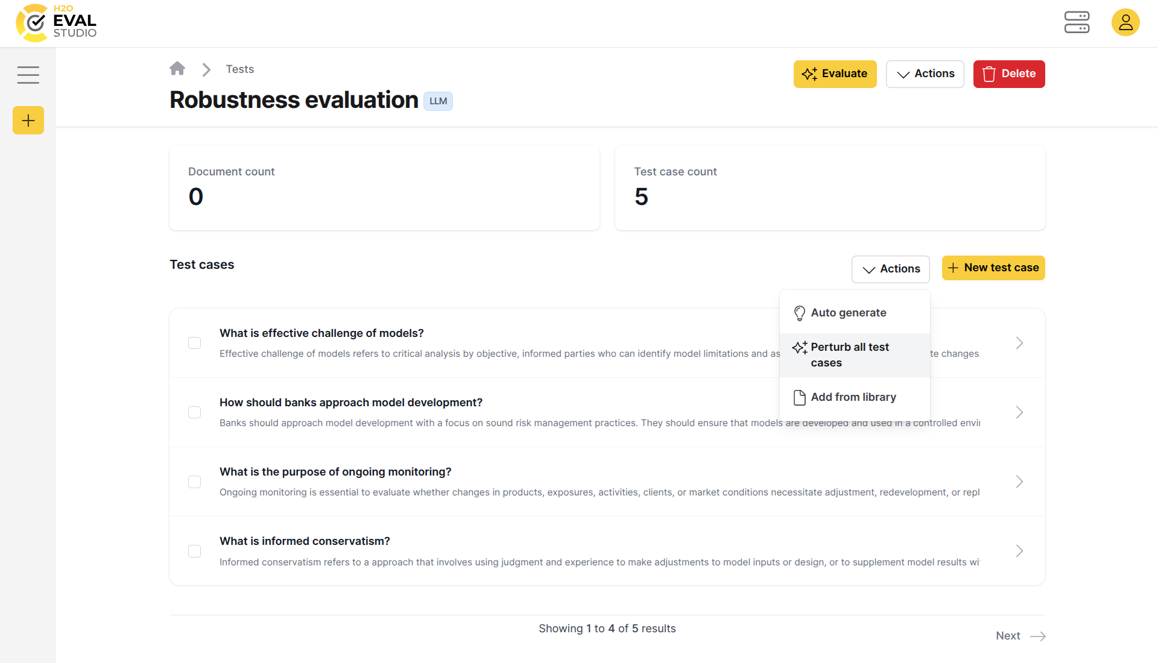Click the LLM badge next to the title
The width and height of the screenshot is (1158, 663).
click(x=438, y=101)
